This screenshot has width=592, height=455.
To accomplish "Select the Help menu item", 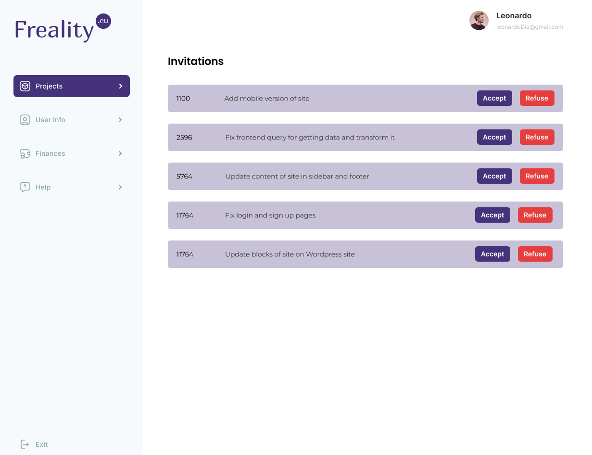I will 43,187.
